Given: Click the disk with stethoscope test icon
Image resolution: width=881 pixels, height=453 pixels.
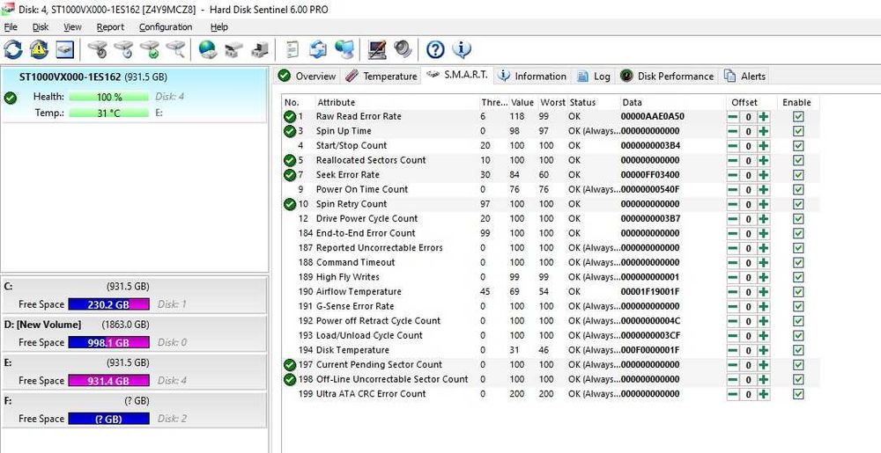Looking at the screenshot, I should [98, 49].
